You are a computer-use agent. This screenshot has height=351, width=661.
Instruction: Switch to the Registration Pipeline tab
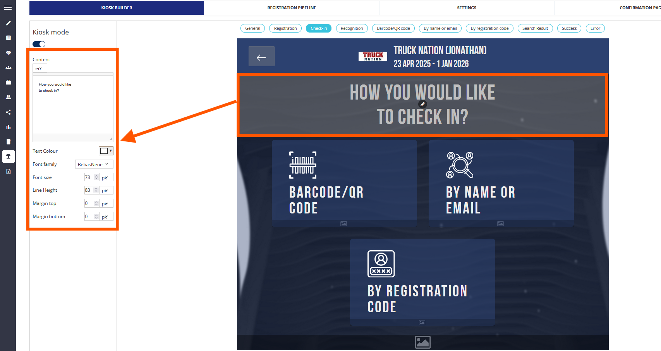point(292,8)
